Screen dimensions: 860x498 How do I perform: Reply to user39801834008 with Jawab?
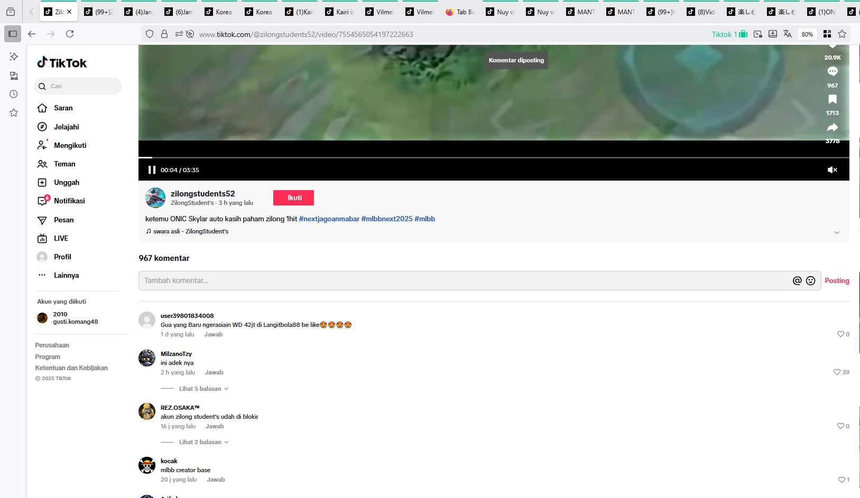pos(214,334)
